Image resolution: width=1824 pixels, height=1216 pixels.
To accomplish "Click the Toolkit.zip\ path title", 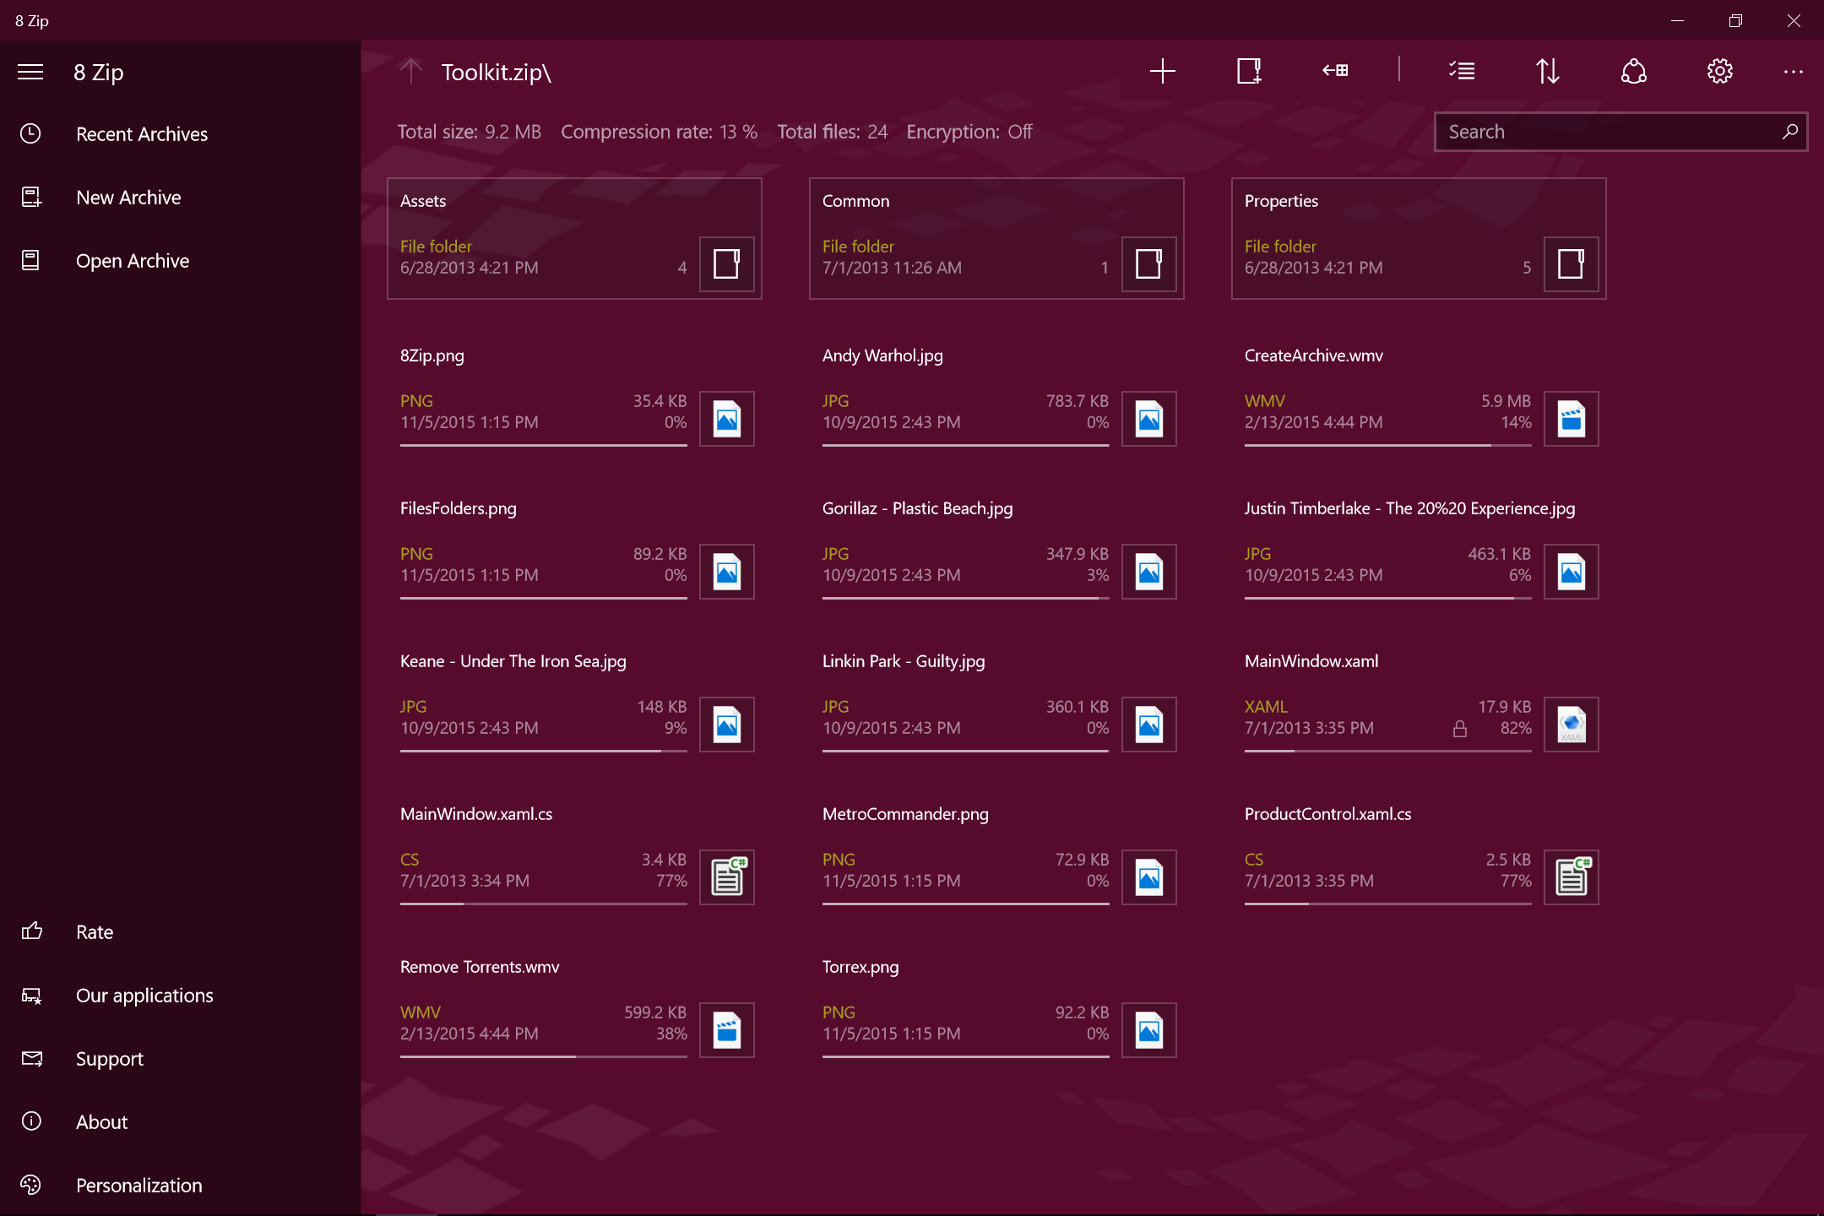I will [x=497, y=73].
